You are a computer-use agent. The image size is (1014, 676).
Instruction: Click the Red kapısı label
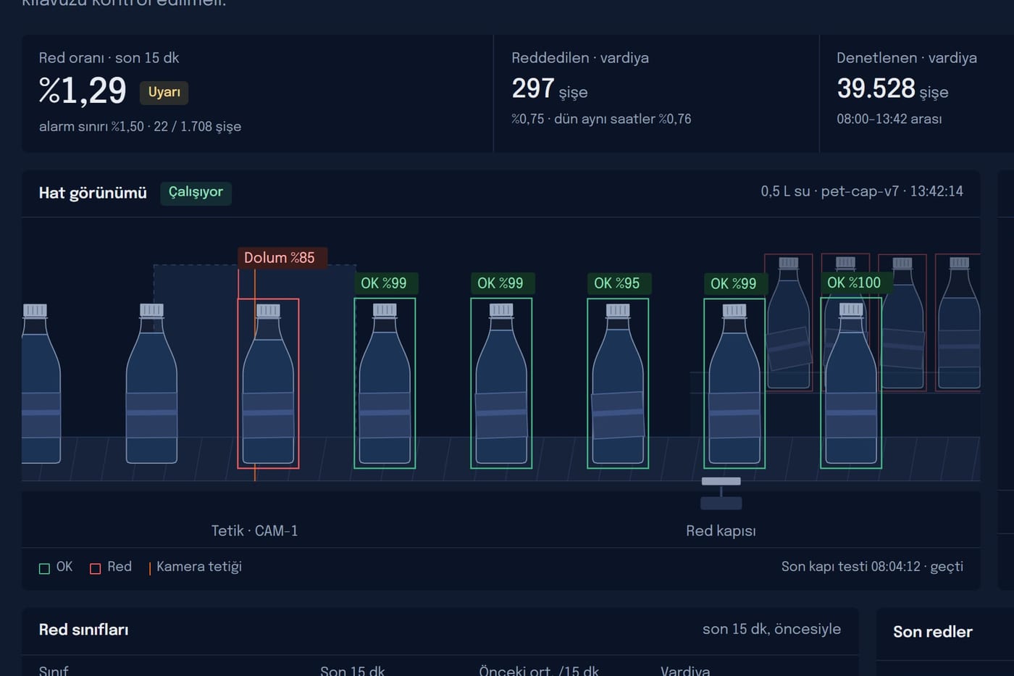pyautogui.click(x=721, y=531)
